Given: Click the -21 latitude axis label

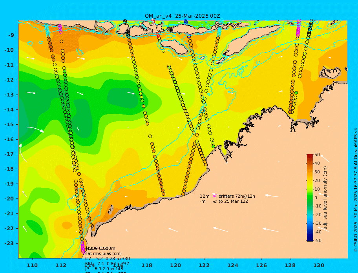Looking at the screenshot, I should (x=9, y=214).
